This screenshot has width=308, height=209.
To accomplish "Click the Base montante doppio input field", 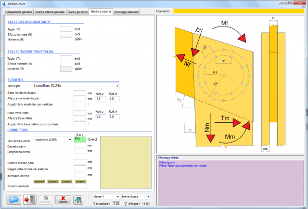I will tap(79, 92).
